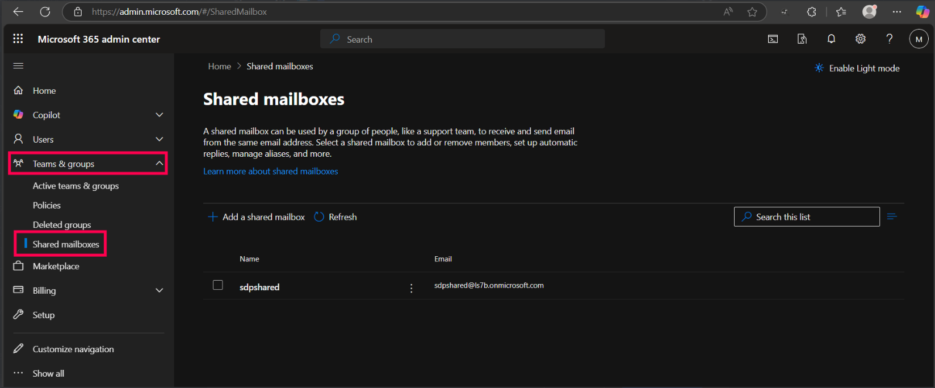Click the help question mark icon
Screen dimensions: 935x388
[889, 39]
